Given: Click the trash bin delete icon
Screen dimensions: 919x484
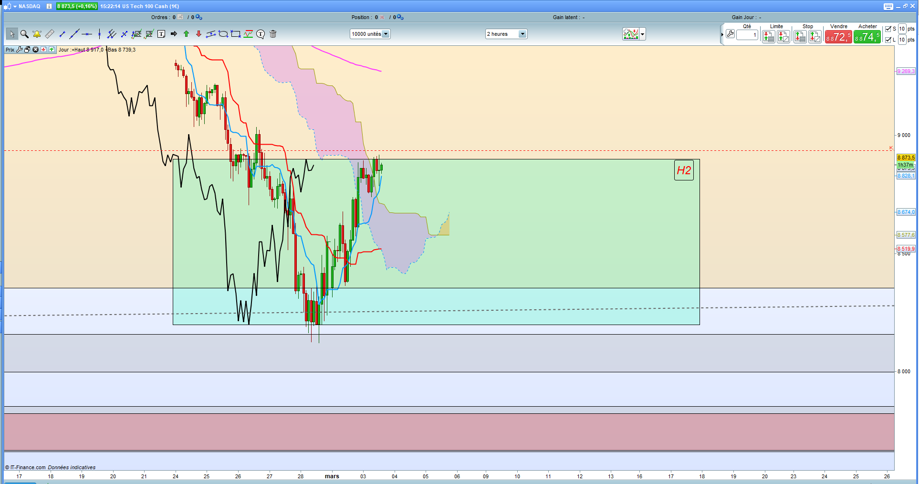Looking at the screenshot, I should [273, 34].
